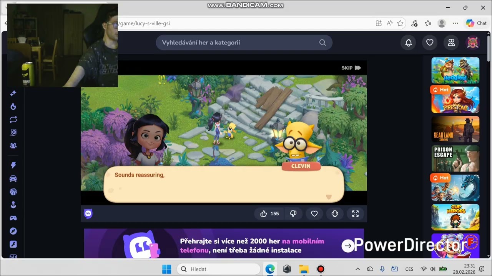The image size is (492, 276).
Task: Open the Multiplayer people icon in sidebar
Action: [x=13, y=146]
